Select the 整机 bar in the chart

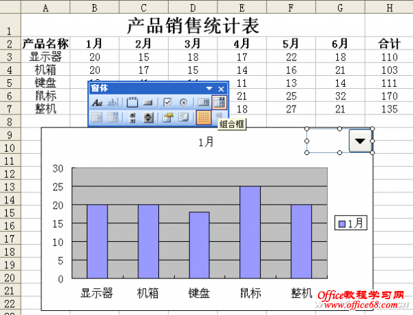coord(301,241)
